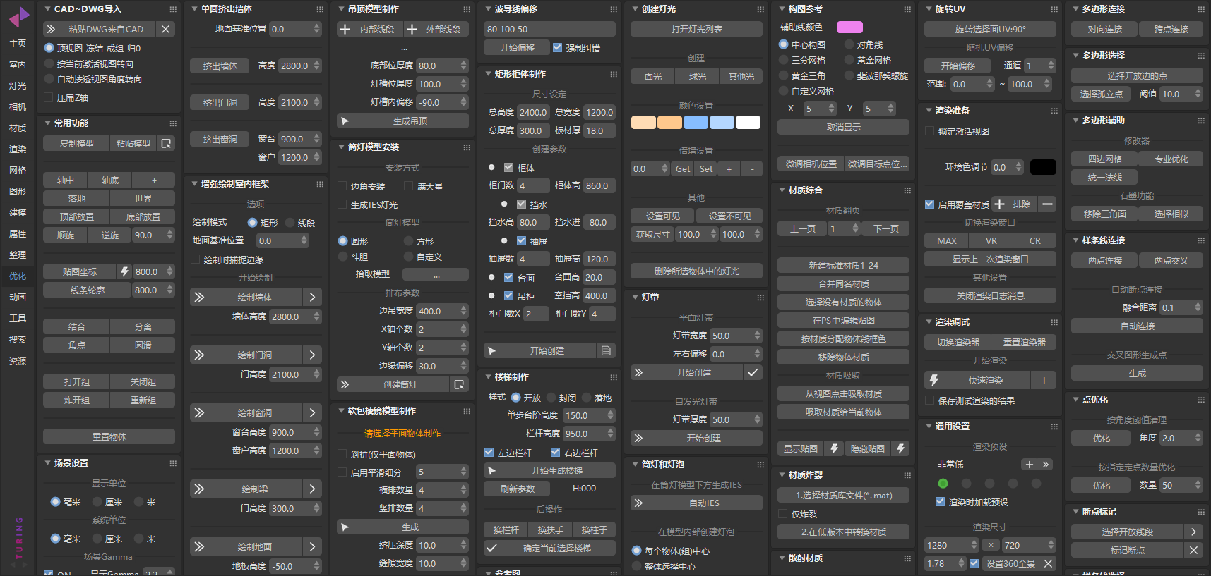Select the 黄金三角 composition radio

(x=783, y=75)
